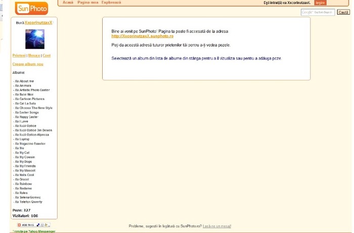Open the Mesaje link
The image size is (354, 233).
(x=34, y=55)
